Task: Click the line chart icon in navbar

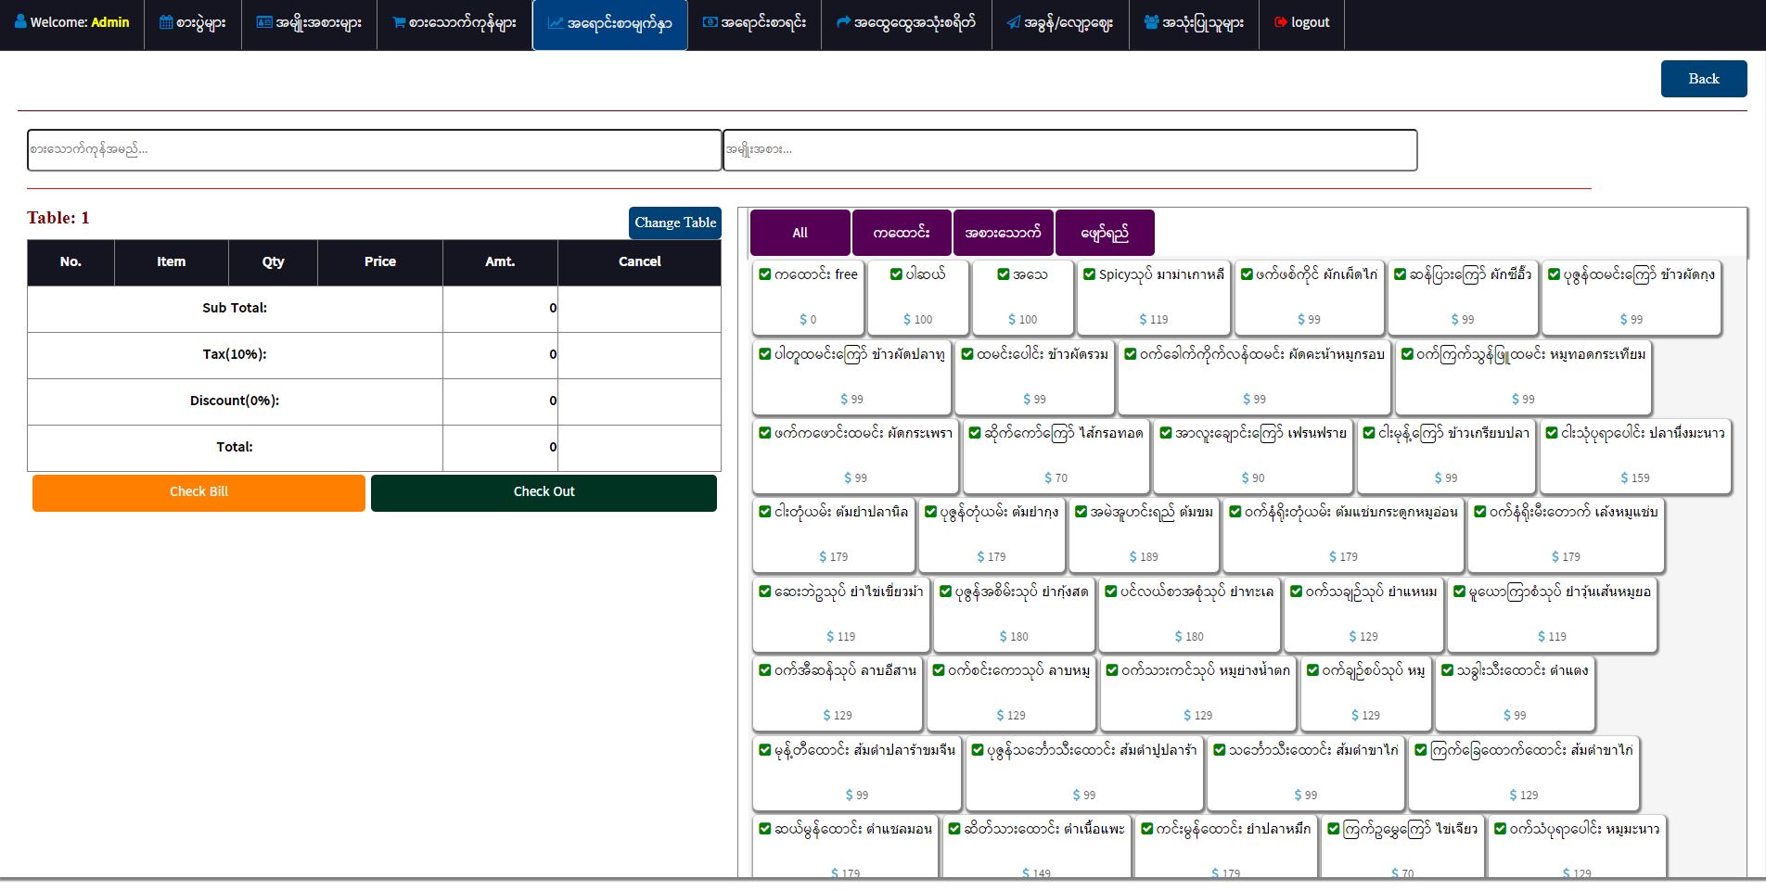Action: 556,22
